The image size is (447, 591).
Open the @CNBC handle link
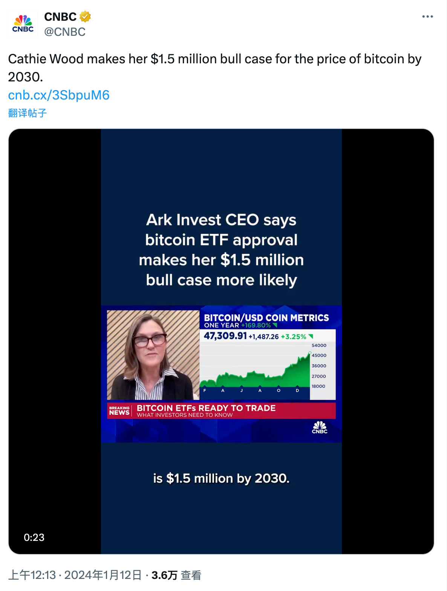tap(65, 32)
